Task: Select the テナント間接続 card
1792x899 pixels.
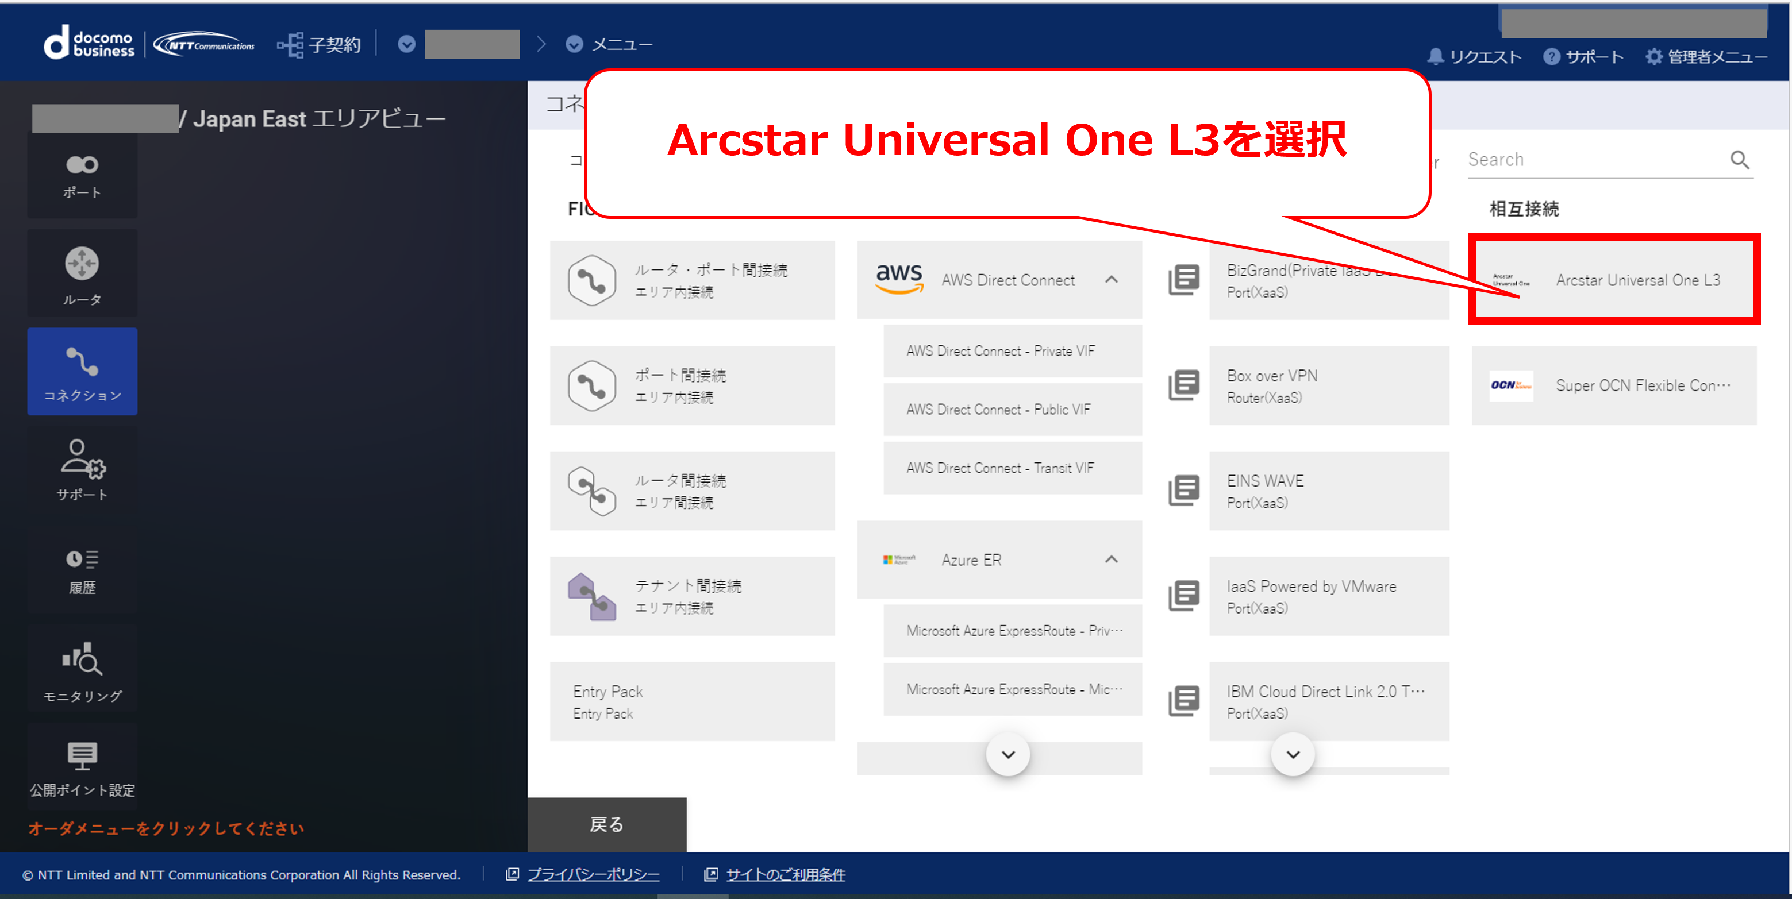Action: pyautogui.click(x=692, y=596)
